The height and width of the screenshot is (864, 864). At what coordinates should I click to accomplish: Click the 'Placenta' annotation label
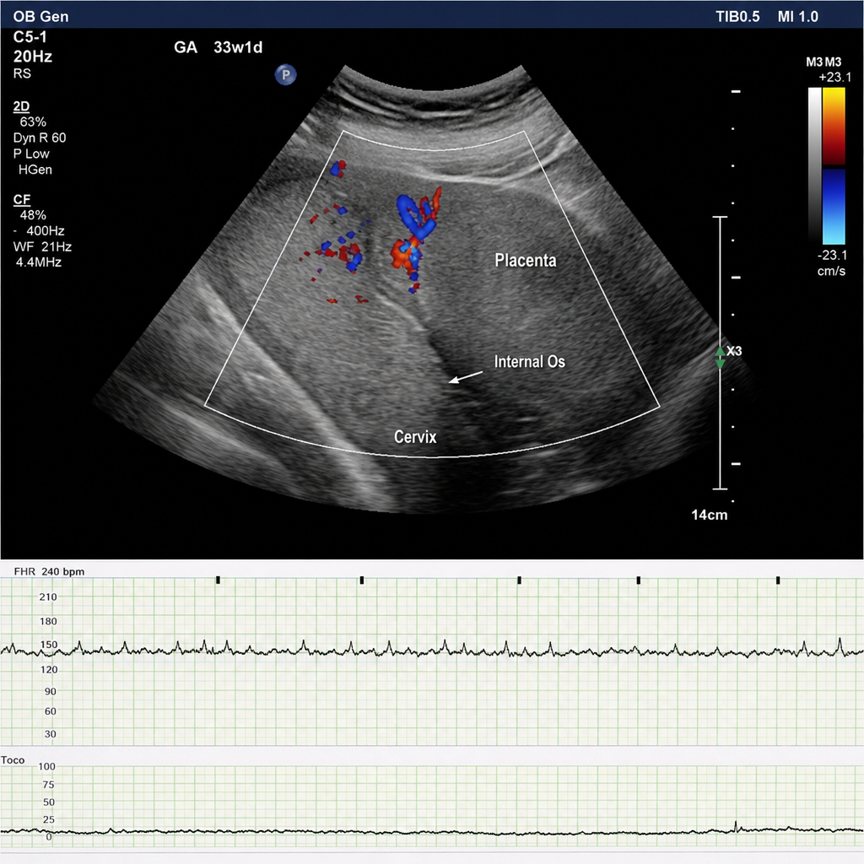pos(525,260)
